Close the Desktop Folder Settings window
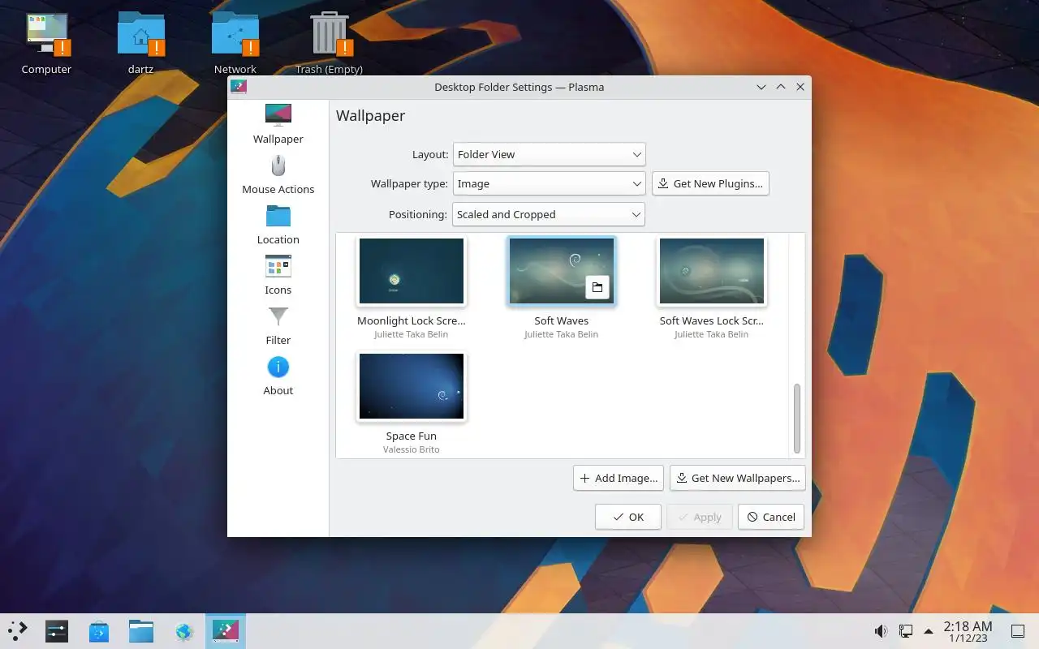Viewport: 1039px width, 649px height. pos(800,87)
